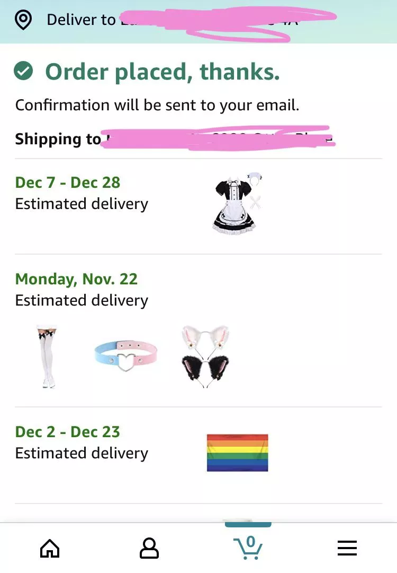The image size is (397, 573).
Task: Tap the Shipping to address line
Action: click(x=174, y=139)
